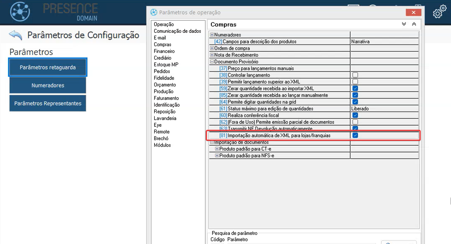The image size is (451, 244).
Task: Click the Parâmetros Representantes button
Action: point(48,104)
